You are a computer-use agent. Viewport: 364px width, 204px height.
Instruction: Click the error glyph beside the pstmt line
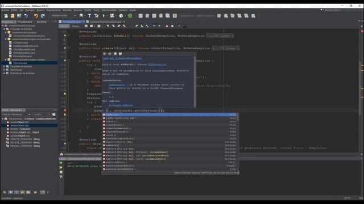pos(65,110)
